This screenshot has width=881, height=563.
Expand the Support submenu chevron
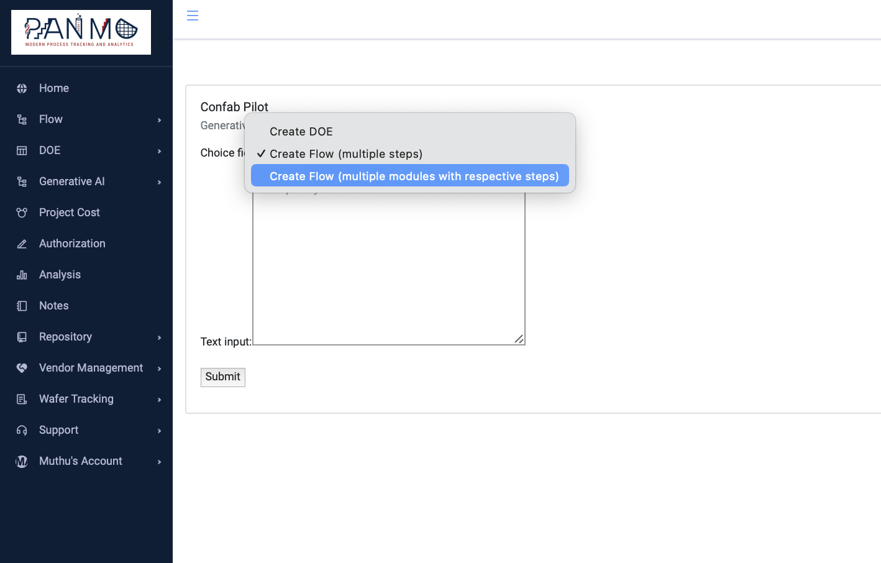[160, 431]
